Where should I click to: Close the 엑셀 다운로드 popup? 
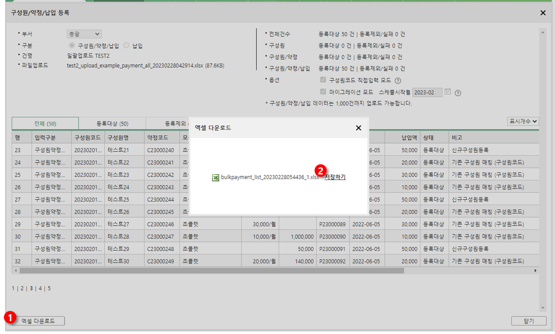tap(358, 128)
